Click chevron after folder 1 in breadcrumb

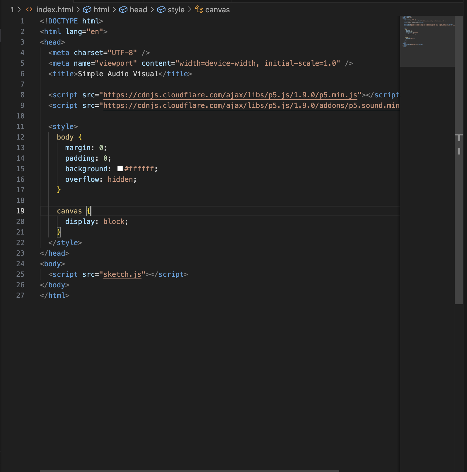tap(19, 10)
